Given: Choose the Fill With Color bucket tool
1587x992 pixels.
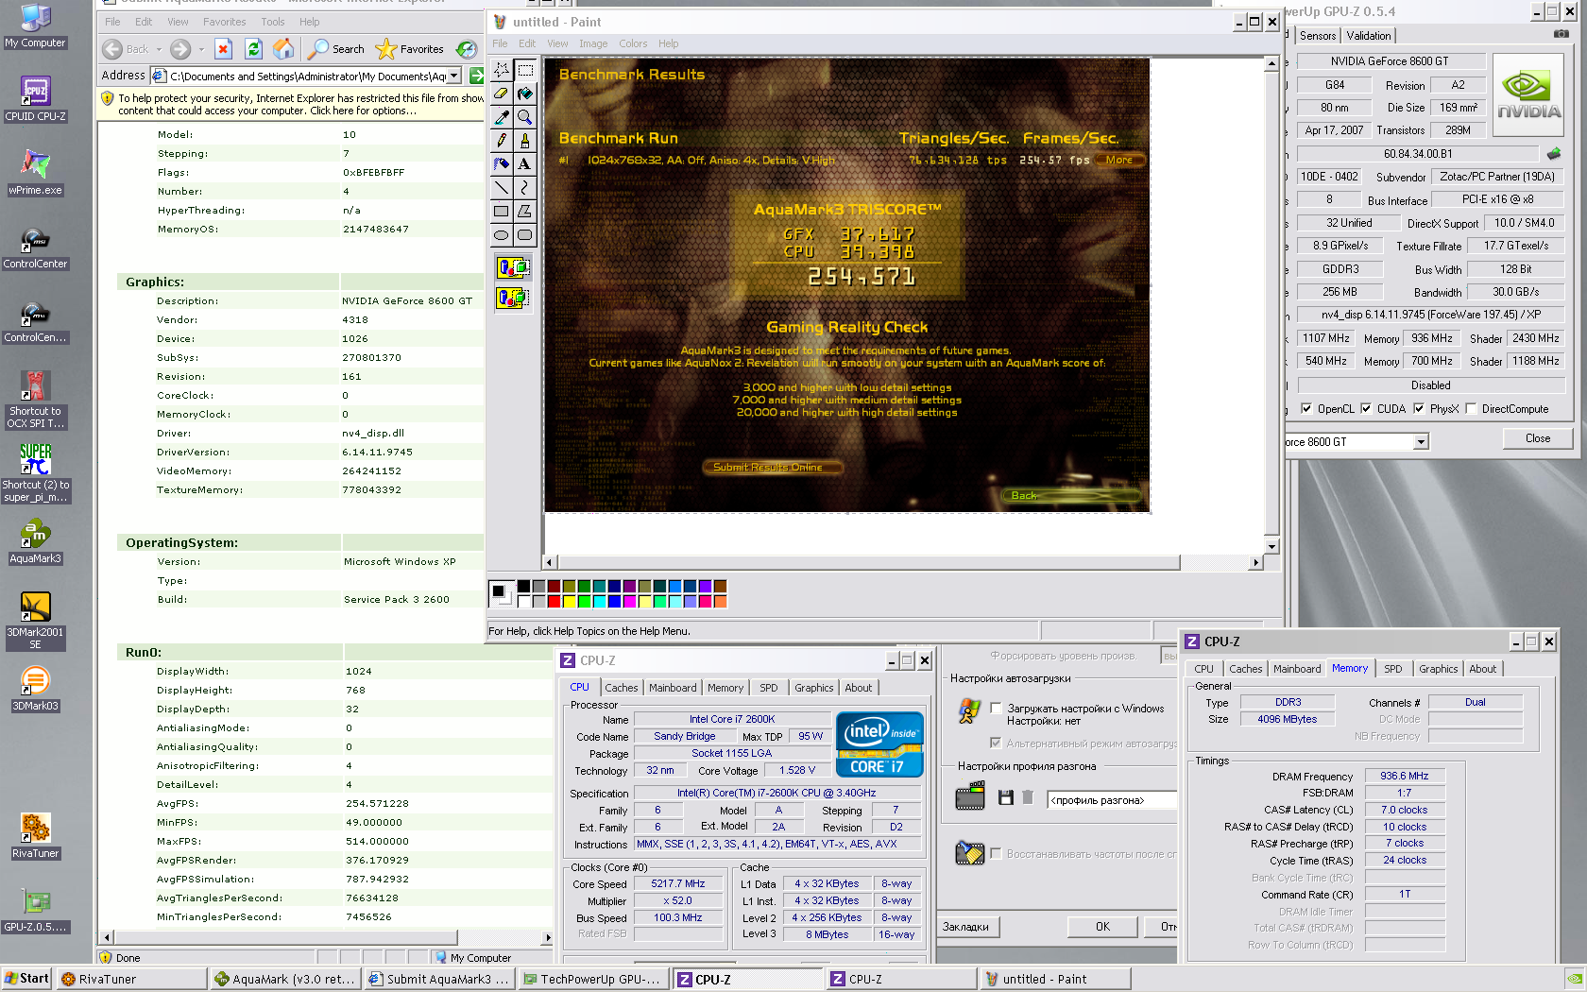Looking at the screenshot, I should point(525,94).
